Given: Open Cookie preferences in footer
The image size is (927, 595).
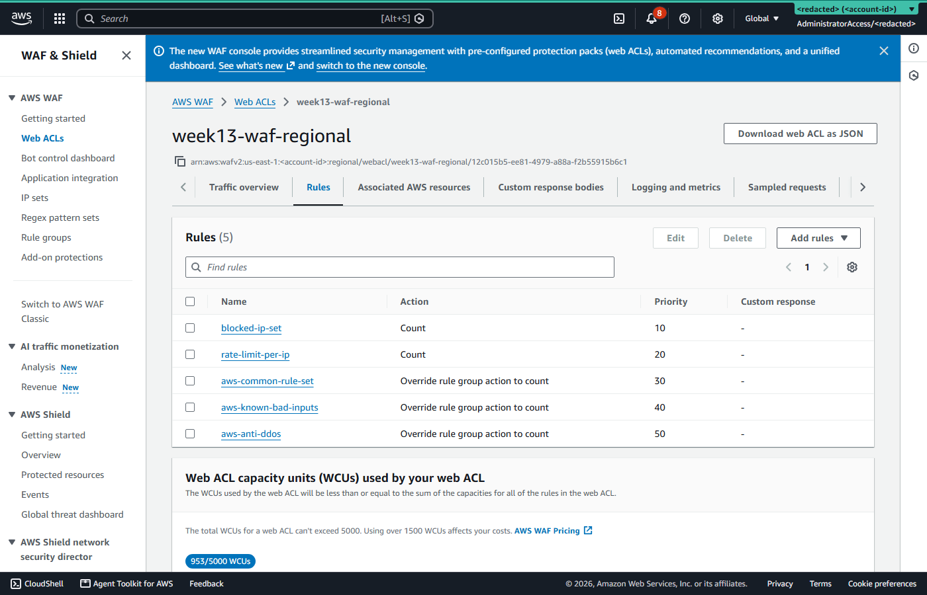Looking at the screenshot, I should 882,584.
